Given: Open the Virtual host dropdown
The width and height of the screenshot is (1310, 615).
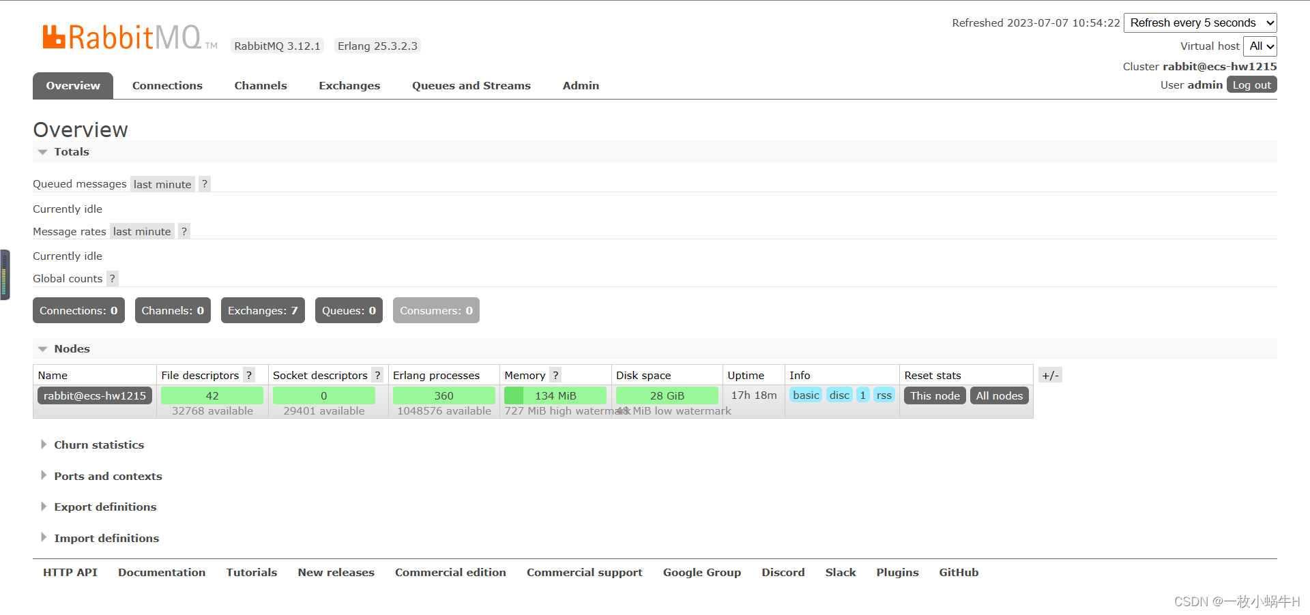Looking at the screenshot, I should 1260,46.
